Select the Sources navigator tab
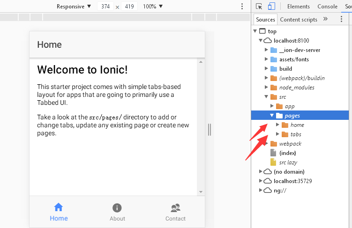 pos(265,20)
